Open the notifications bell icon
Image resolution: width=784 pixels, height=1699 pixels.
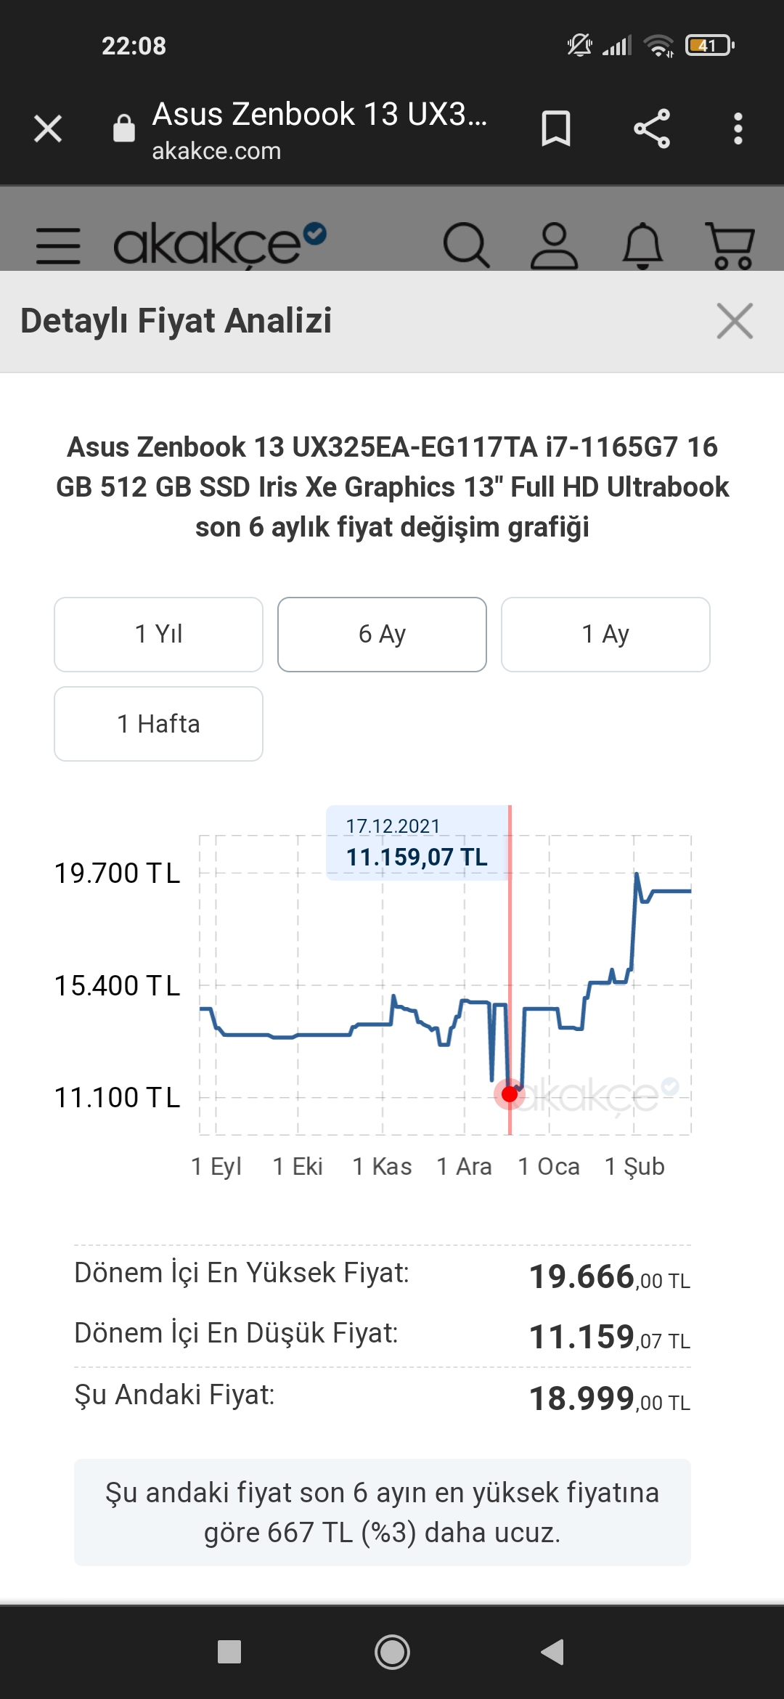643,245
